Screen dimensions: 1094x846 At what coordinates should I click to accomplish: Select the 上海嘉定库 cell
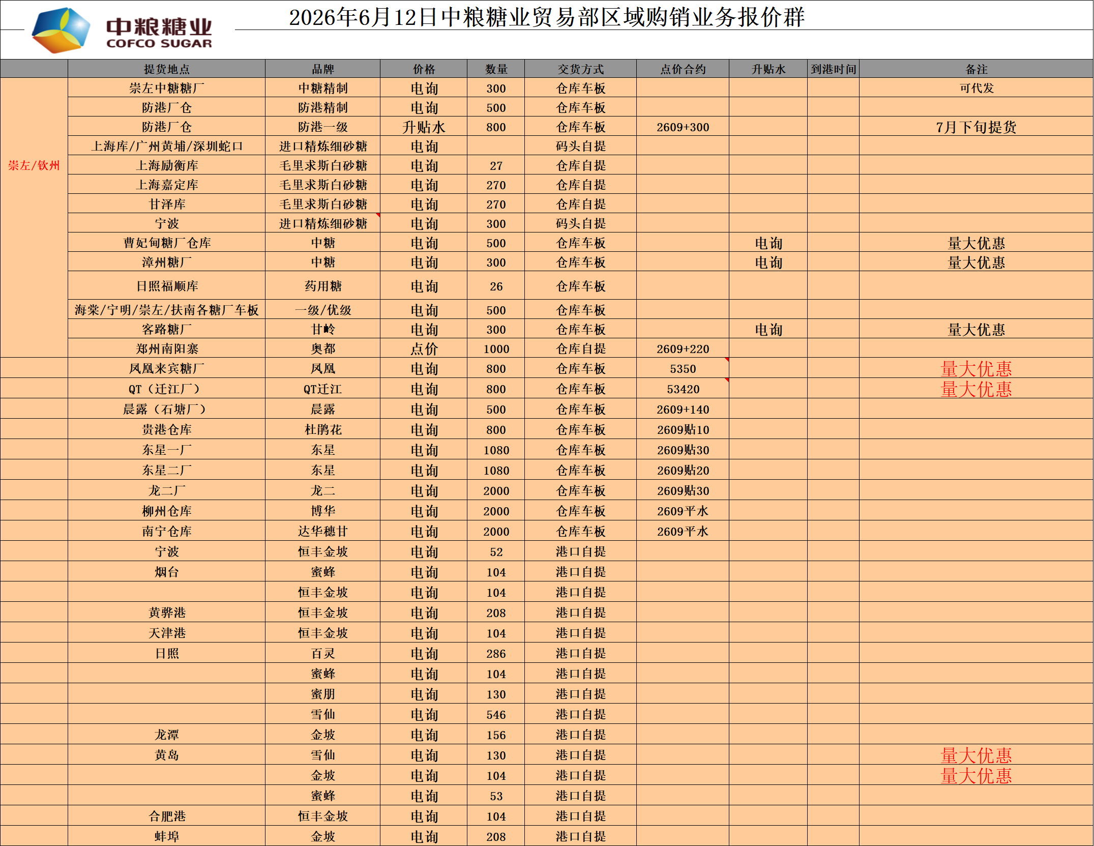tap(167, 185)
